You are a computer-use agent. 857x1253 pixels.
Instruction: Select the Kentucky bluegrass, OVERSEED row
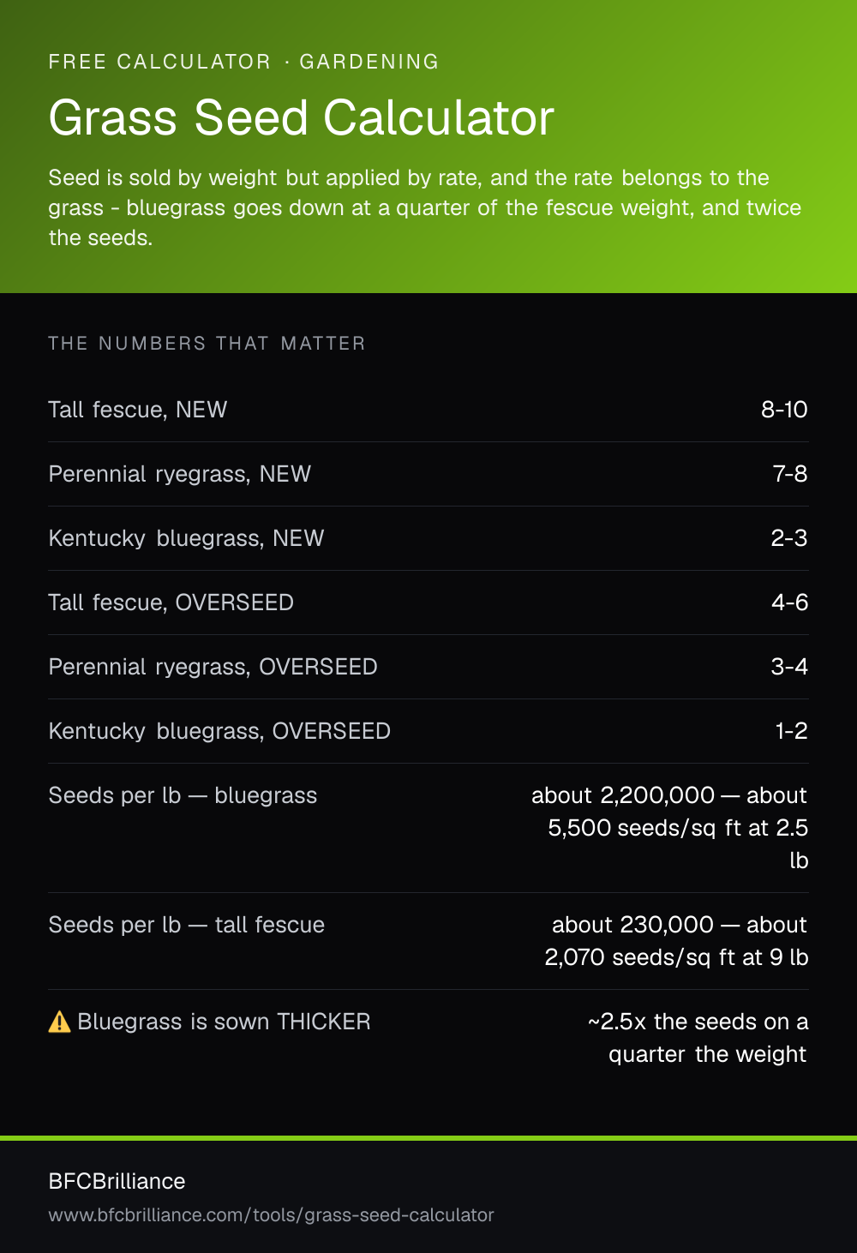428,731
